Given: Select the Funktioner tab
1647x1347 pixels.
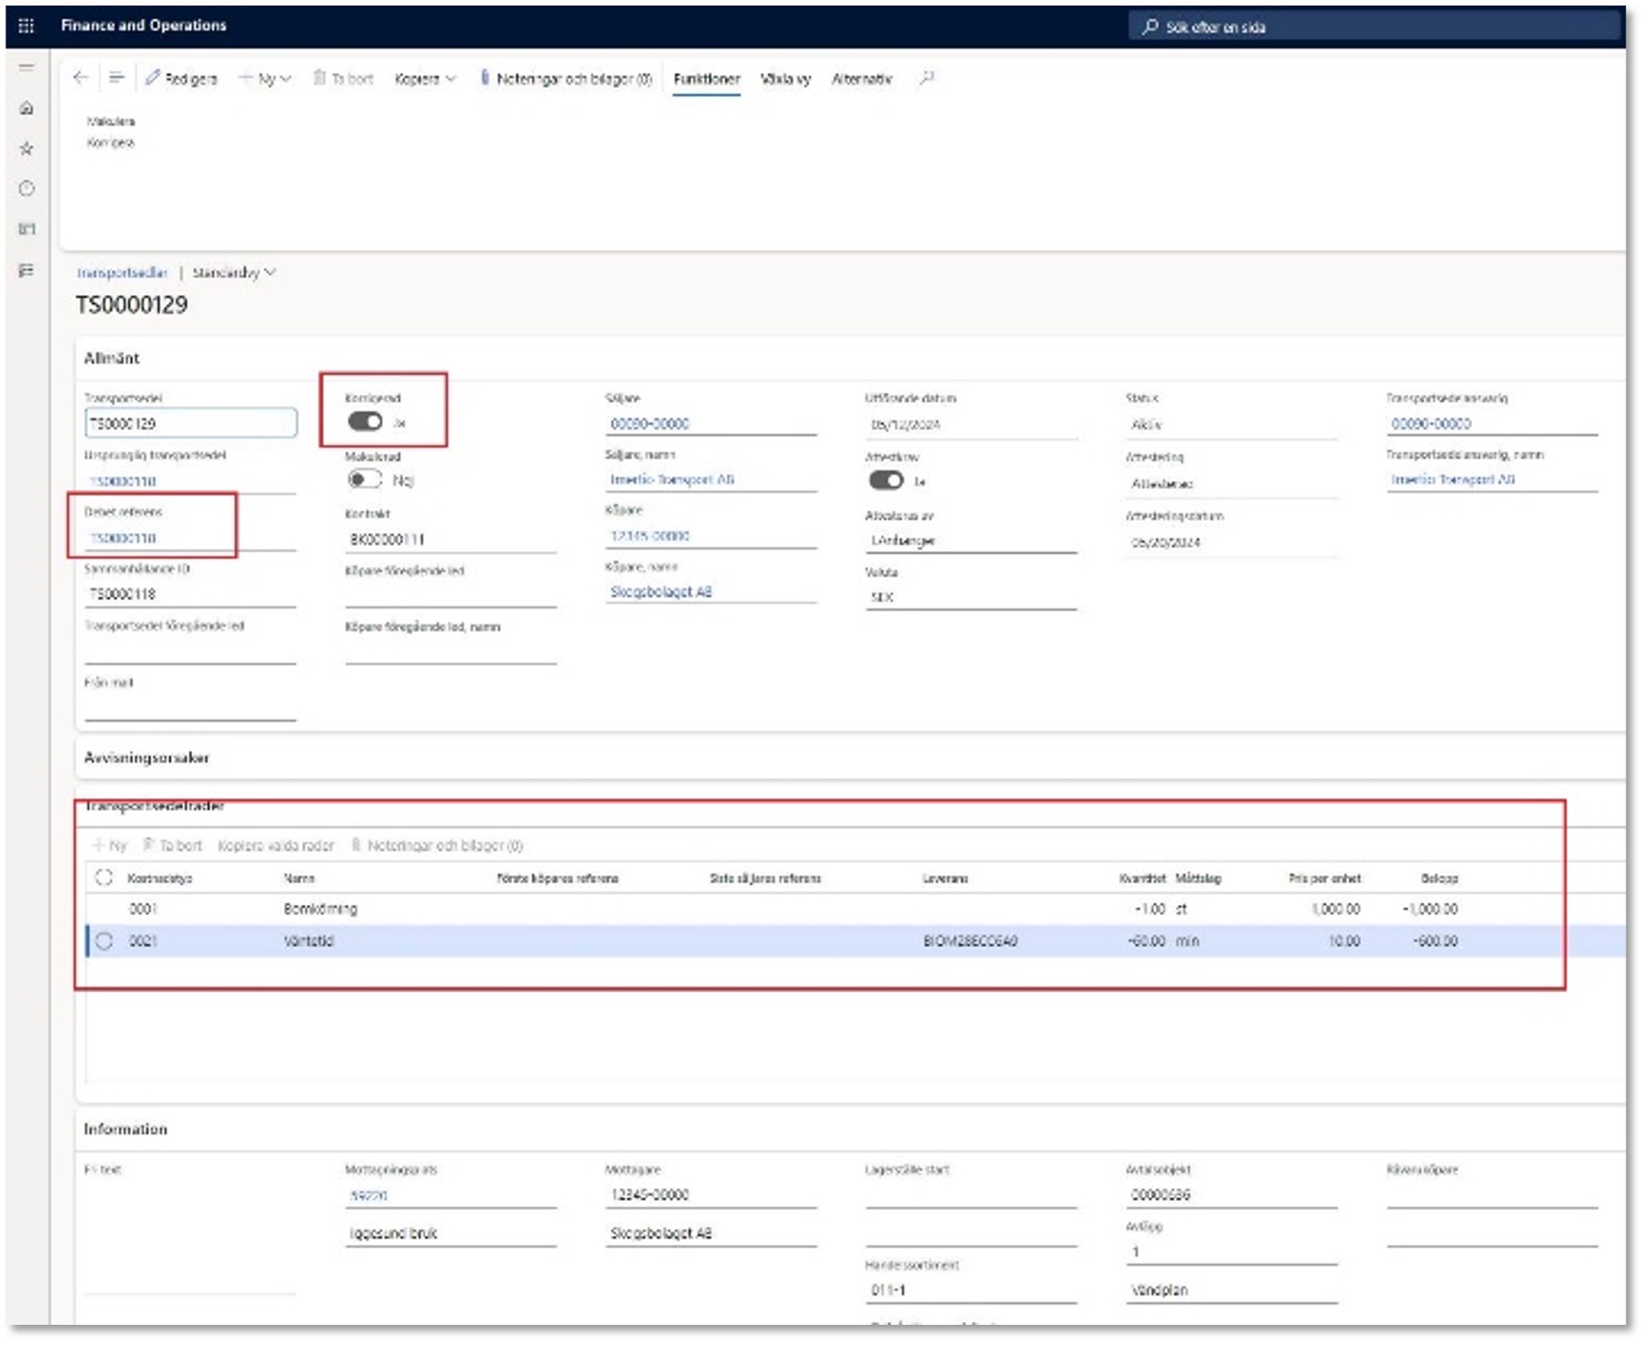Looking at the screenshot, I should (707, 80).
